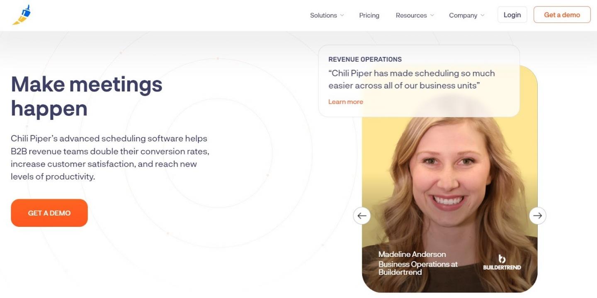Expand the Company dropdown chevron
Image resolution: width=597 pixels, height=298 pixels.
click(x=483, y=15)
